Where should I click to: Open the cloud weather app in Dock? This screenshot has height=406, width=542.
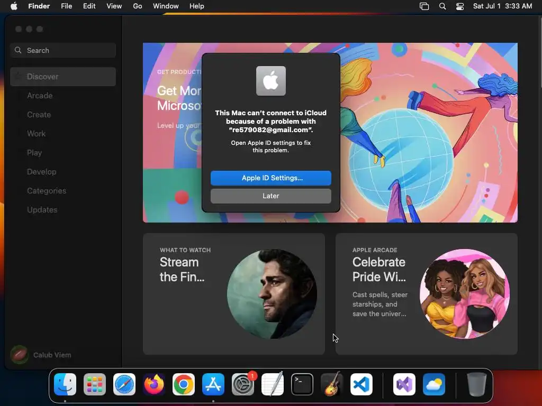(434, 384)
